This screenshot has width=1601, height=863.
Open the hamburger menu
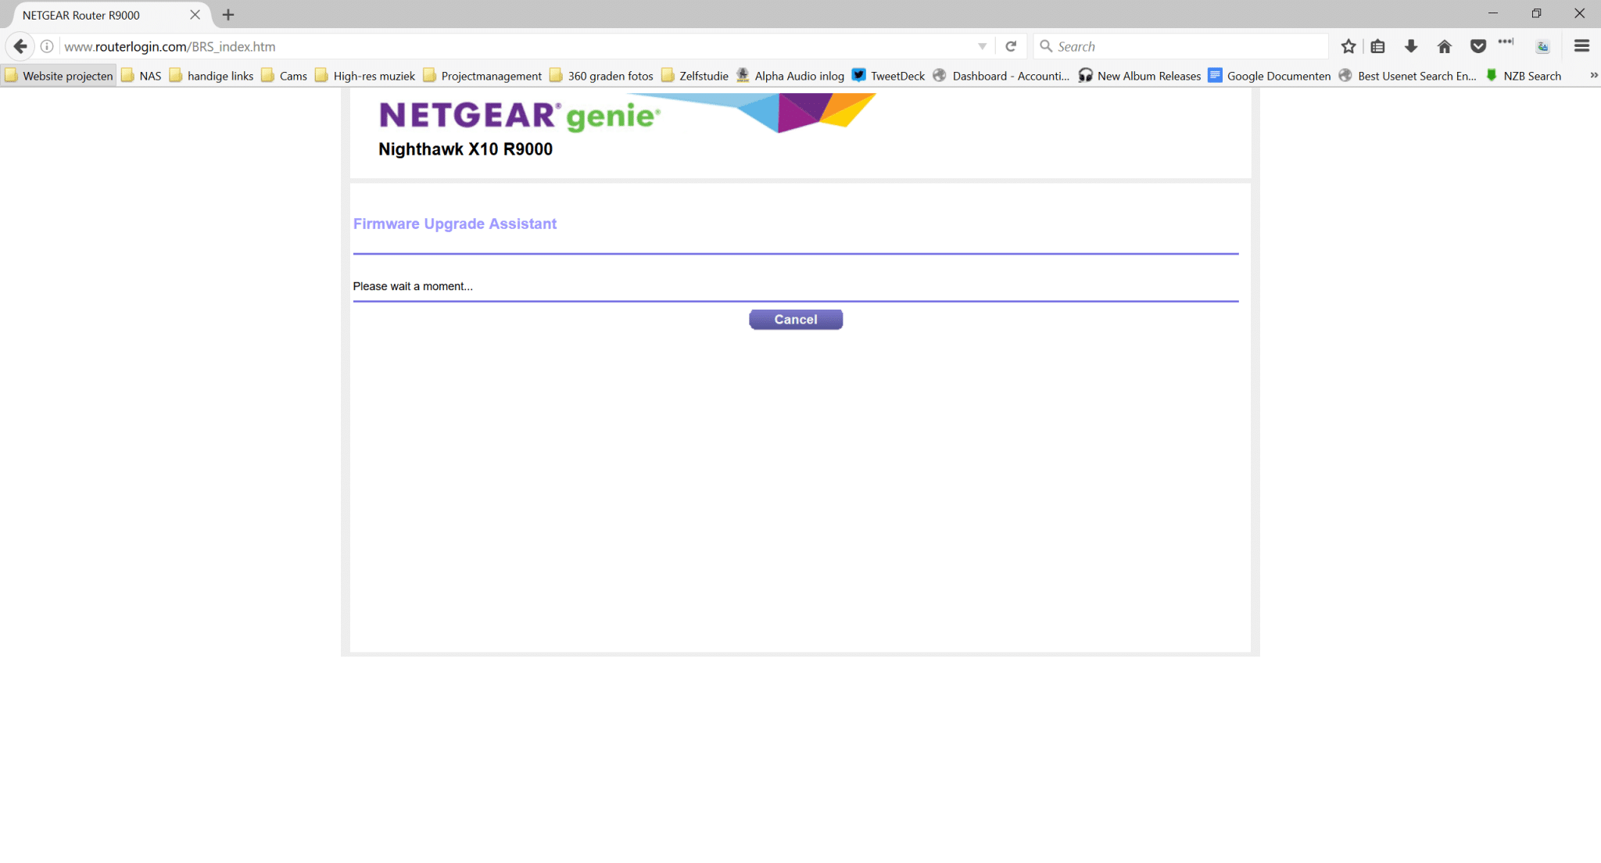1581,46
